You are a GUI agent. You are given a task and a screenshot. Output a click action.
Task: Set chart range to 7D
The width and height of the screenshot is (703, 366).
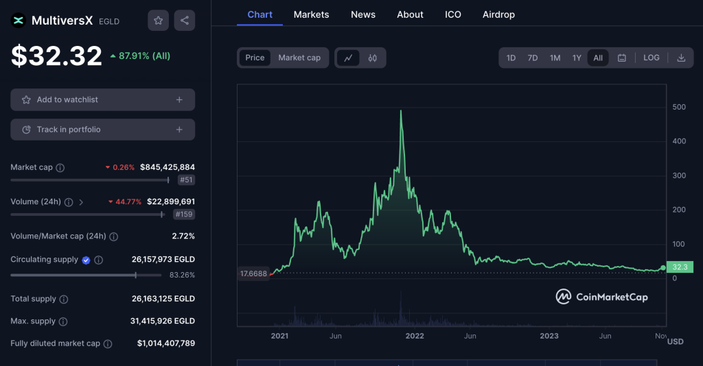[x=532, y=58]
